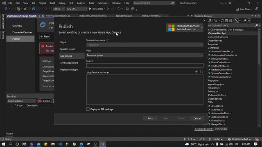Open the Build menu
The width and height of the screenshot is (262, 147).
52,3
